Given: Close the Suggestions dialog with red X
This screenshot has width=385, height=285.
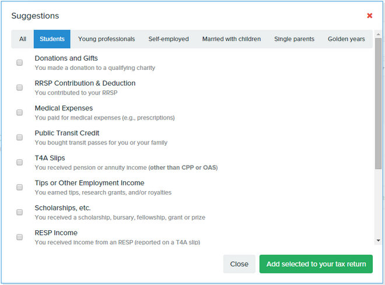Looking at the screenshot, I should point(369,16).
